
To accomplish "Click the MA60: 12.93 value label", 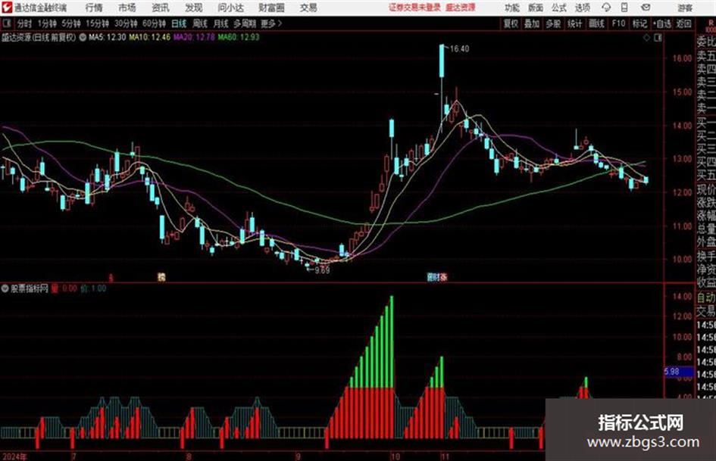I will (239, 37).
